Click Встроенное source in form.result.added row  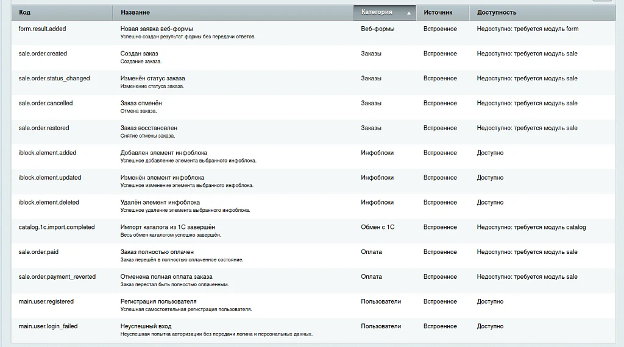click(x=440, y=29)
